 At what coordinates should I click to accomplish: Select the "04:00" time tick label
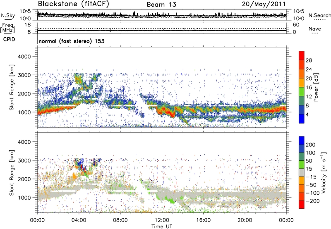coord(79,220)
